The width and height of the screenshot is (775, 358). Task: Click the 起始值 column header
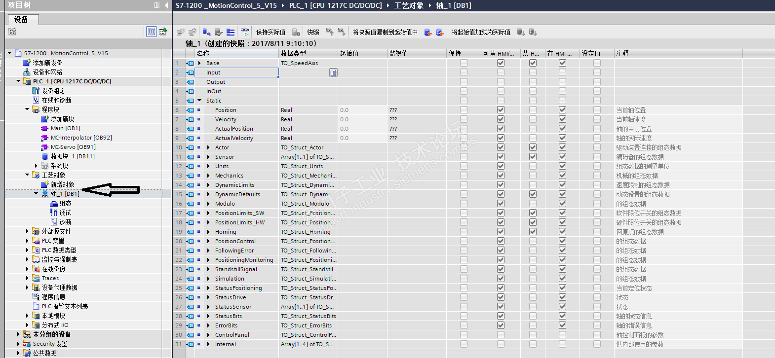[x=363, y=53]
